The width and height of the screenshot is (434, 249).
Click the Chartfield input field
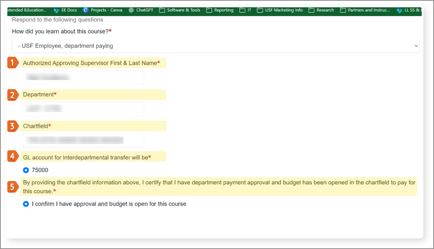83,140
